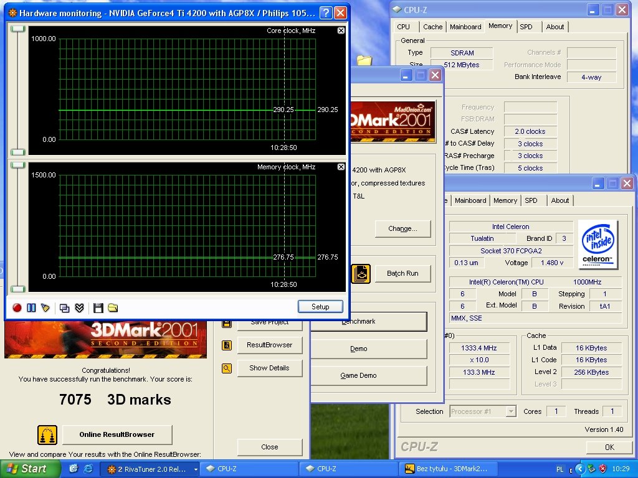
Task: Save monitoring log with floppy disk icon
Action: (x=98, y=307)
